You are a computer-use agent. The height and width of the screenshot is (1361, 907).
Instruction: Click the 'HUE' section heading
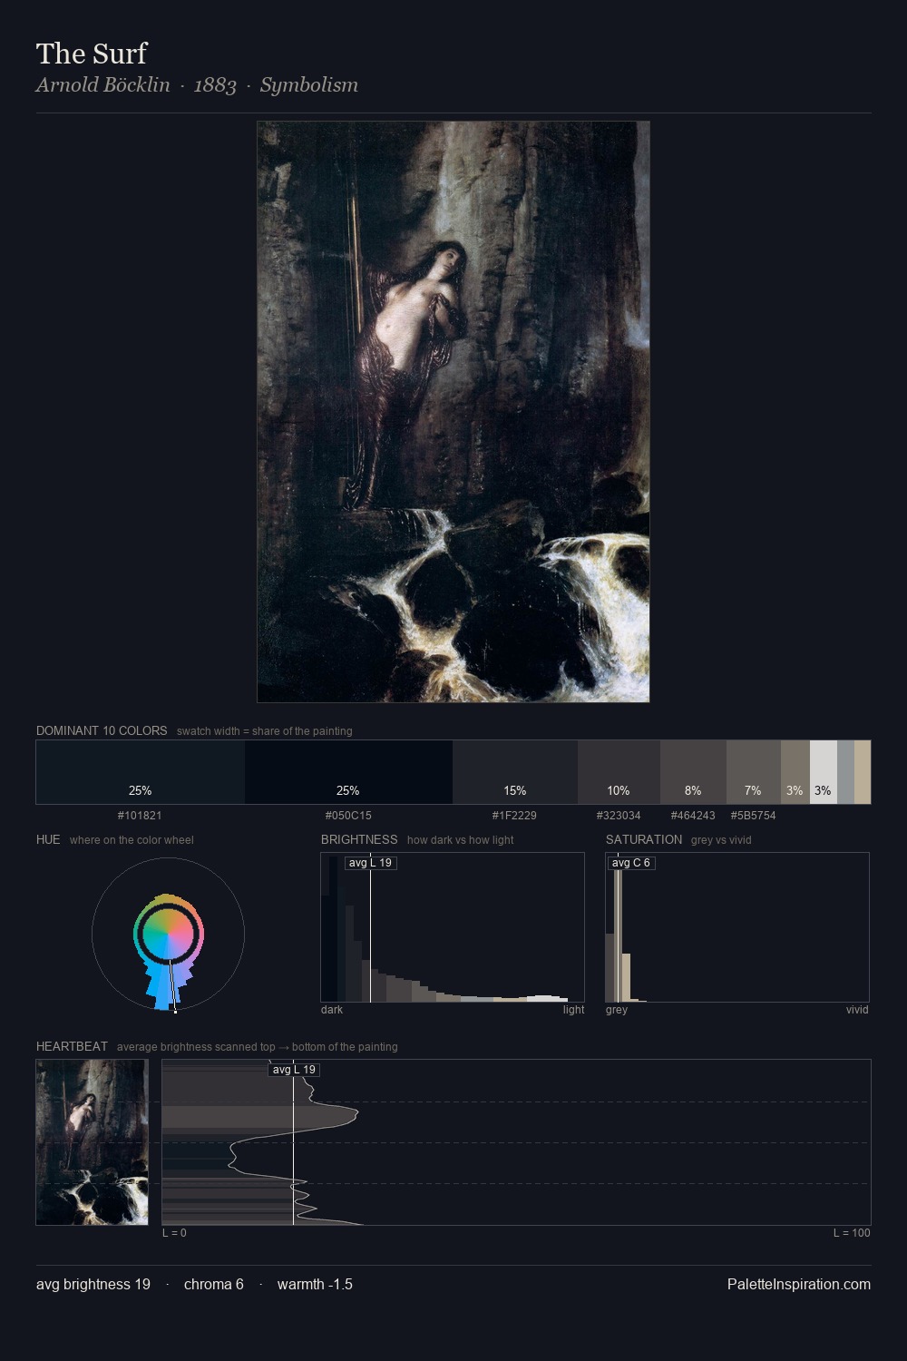[48, 839]
